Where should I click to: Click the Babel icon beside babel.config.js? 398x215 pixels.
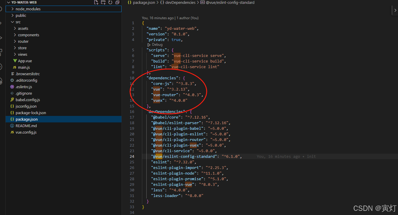coord(12,100)
